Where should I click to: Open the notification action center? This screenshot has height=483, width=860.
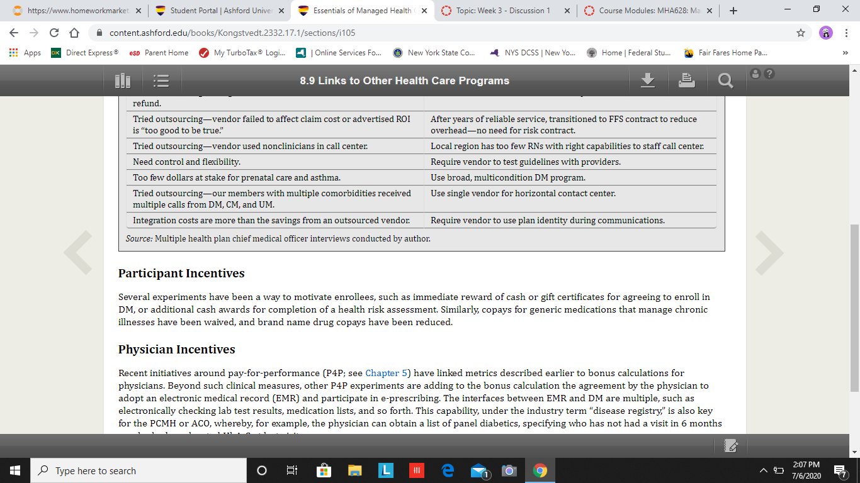pos(840,470)
